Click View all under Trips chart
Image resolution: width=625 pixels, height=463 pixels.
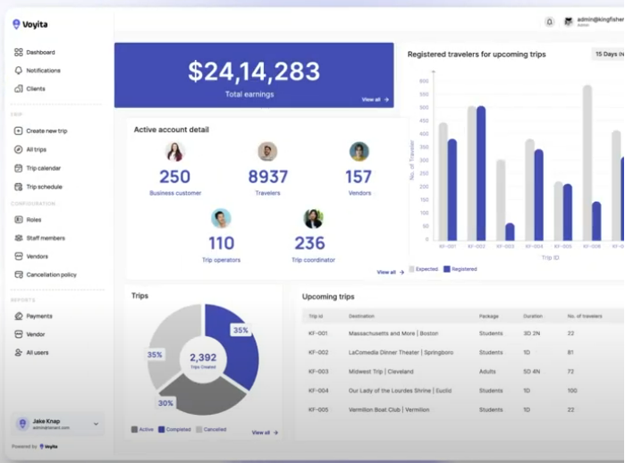click(x=265, y=433)
